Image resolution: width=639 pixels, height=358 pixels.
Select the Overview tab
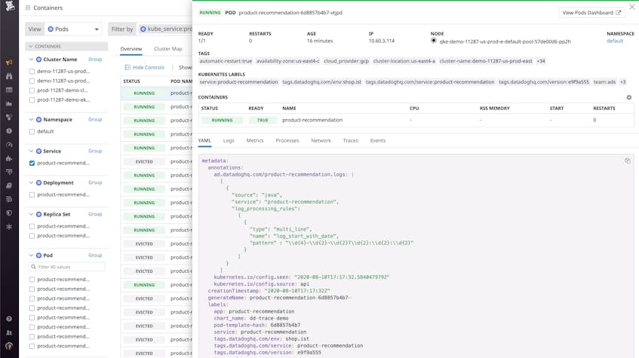point(131,49)
